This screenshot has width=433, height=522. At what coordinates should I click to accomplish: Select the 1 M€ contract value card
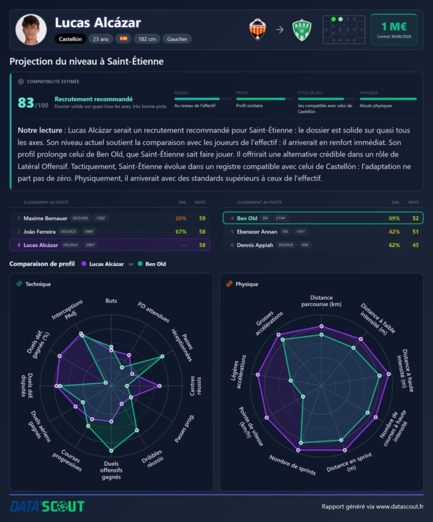(x=394, y=30)
